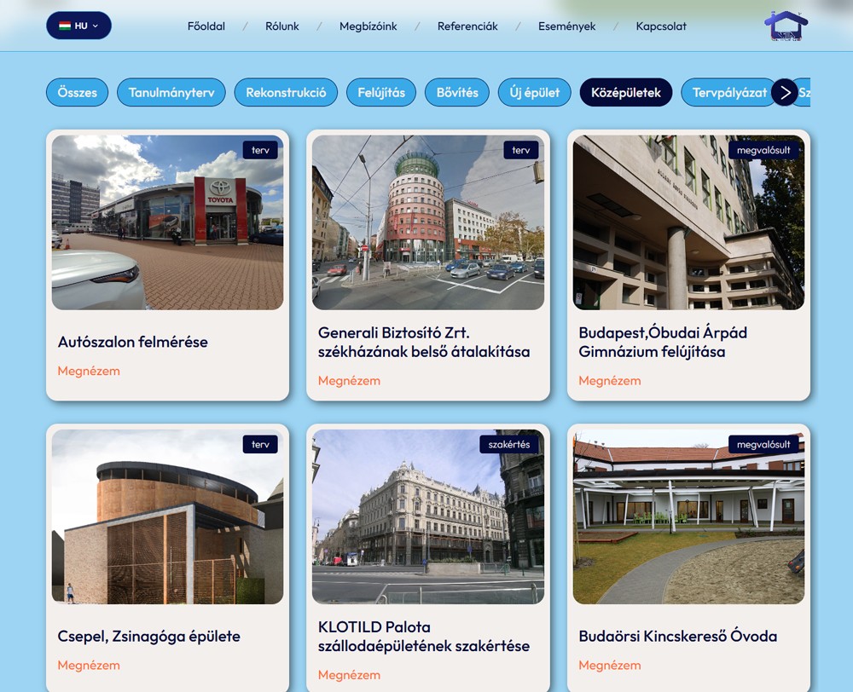This screenshot has height=692, width=853.
Task: Click the Generali Biztosító Zrt. székházának title
Action: tap(424, 342)
